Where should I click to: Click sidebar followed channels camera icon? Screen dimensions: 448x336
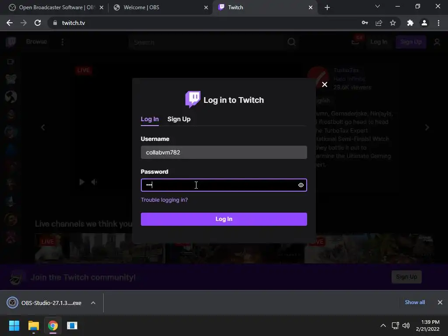[11, 62]
